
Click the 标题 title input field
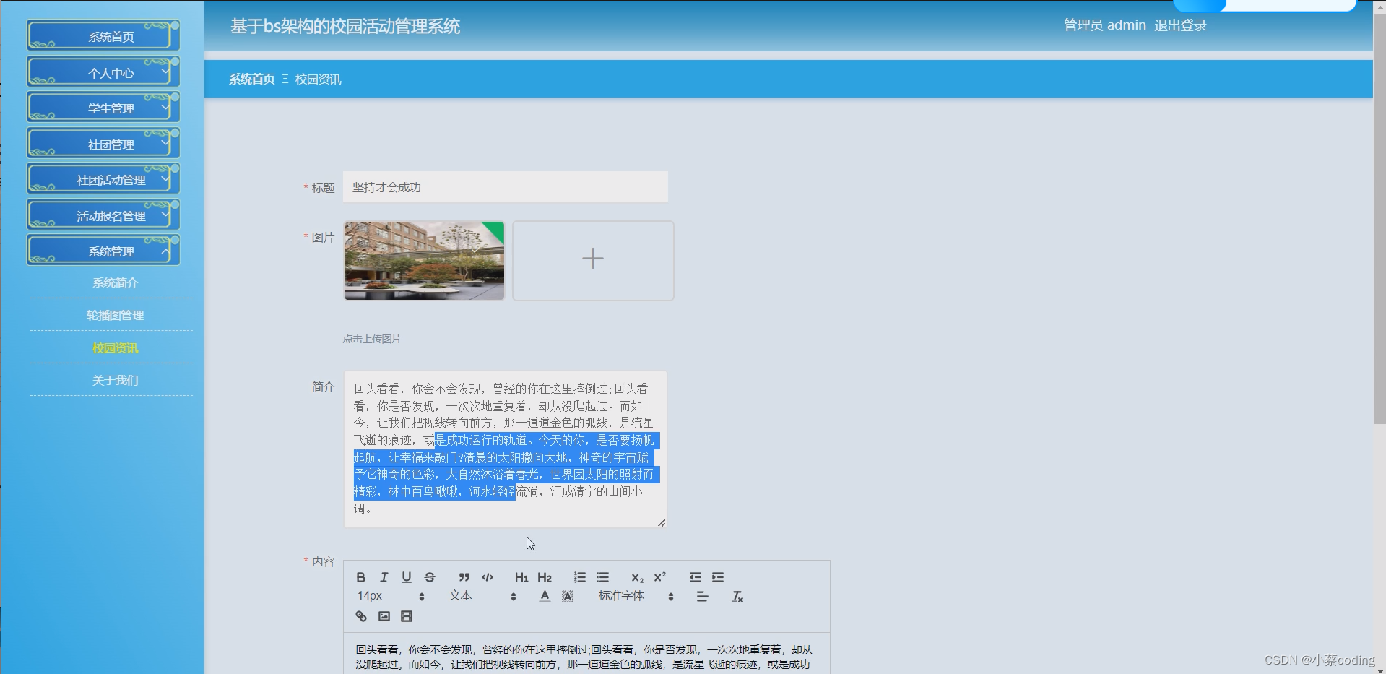tap(506, 187)
